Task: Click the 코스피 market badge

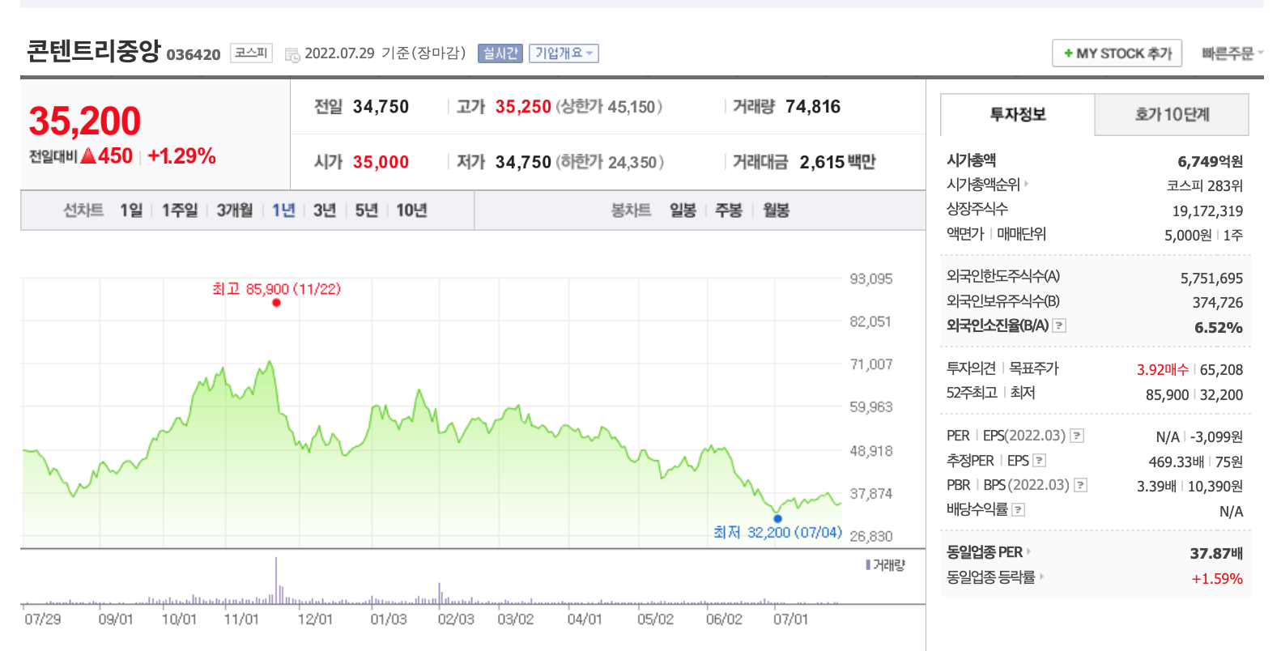Action: click(251, 53)
